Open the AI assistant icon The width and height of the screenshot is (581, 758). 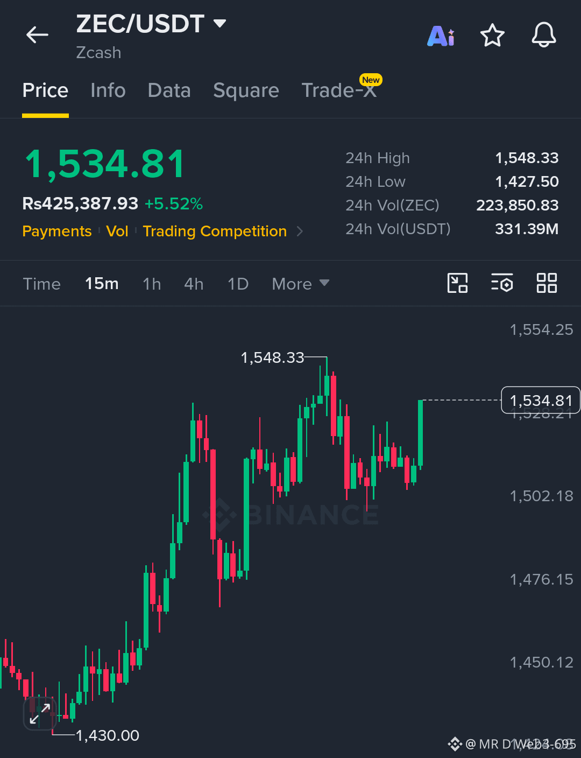[441, 36]
